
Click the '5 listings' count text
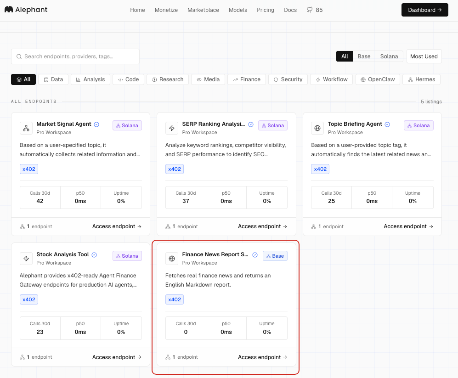(x=431, y=102)
